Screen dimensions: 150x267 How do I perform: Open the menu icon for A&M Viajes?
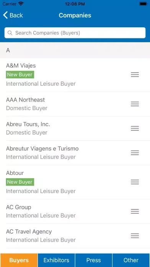tap(135, 74)
